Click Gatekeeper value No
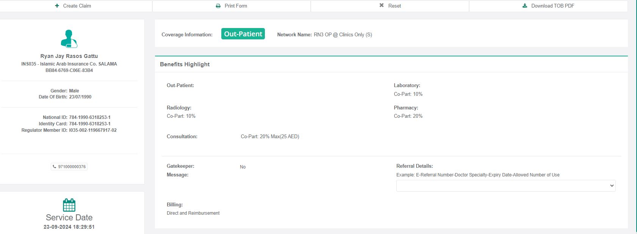 tap(243, 167)
